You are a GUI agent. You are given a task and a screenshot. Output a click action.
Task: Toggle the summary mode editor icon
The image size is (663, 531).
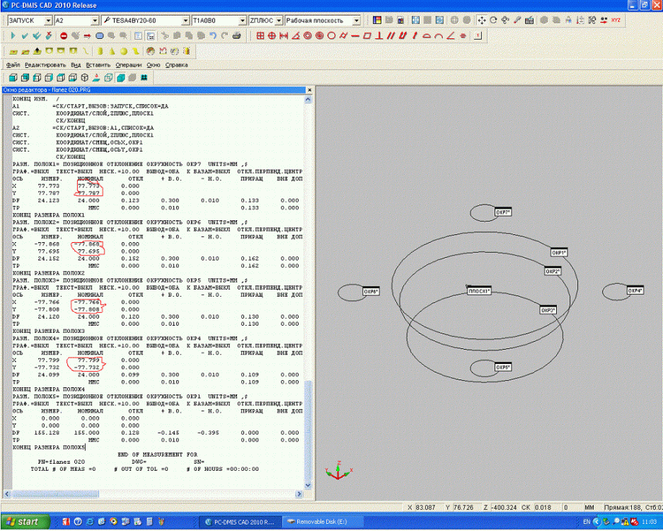pos(138,36)
